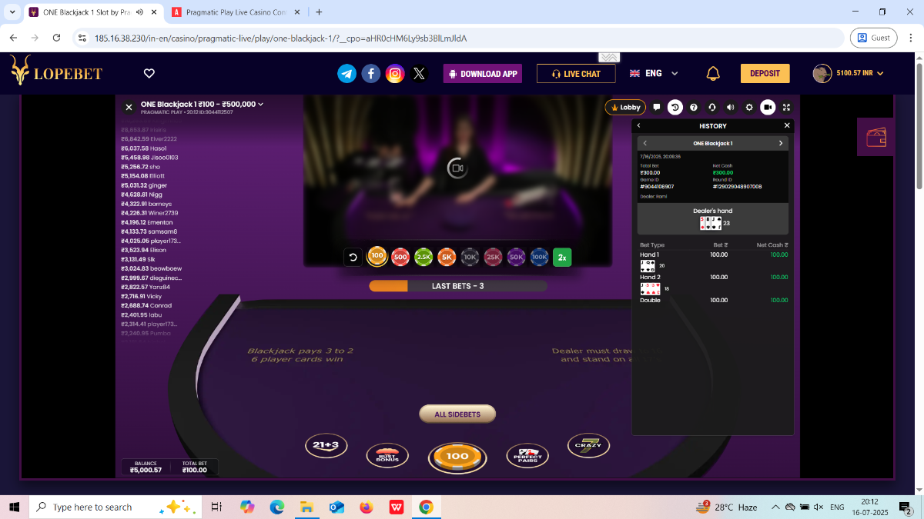Expand the 5100.57 INR account dropdown
The image size is (924, 519).
860,73
